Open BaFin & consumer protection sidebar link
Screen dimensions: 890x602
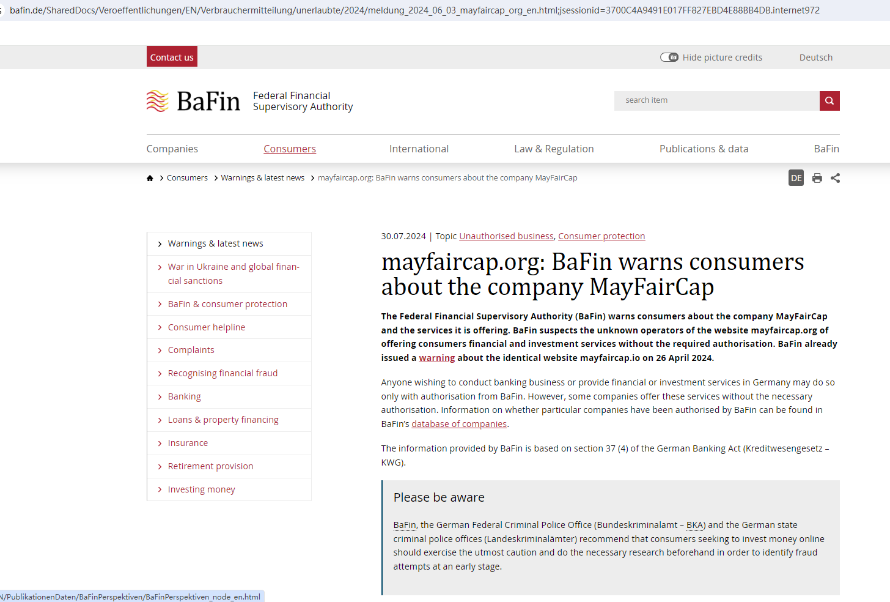point(227,304)
